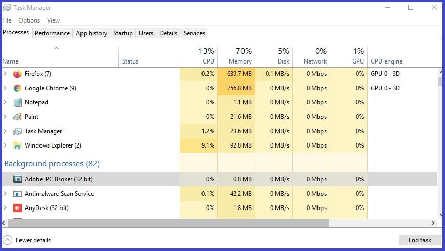Expand the Antimalware Scan Service entry
This screenshot has width=445, height=251.
tap(5, 194)
